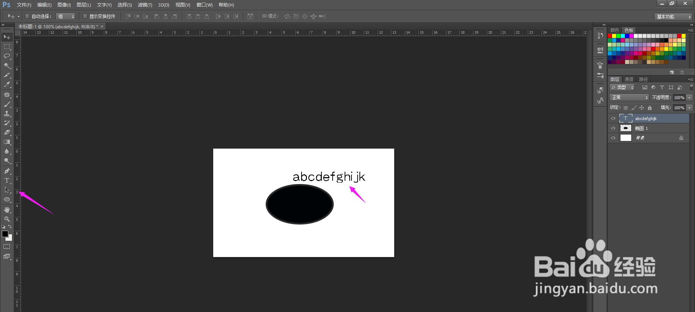The height and width of the screenshot is (312, 695).
Task: Select the Eyedropper tool
Action: pos(7,85)
